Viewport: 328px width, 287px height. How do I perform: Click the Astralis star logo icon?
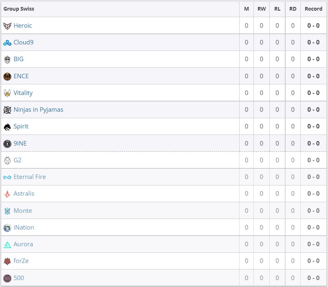coord(7,194)
